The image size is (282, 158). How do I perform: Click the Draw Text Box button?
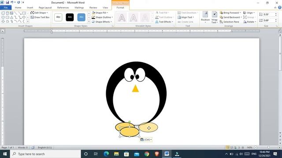[40, 17]
